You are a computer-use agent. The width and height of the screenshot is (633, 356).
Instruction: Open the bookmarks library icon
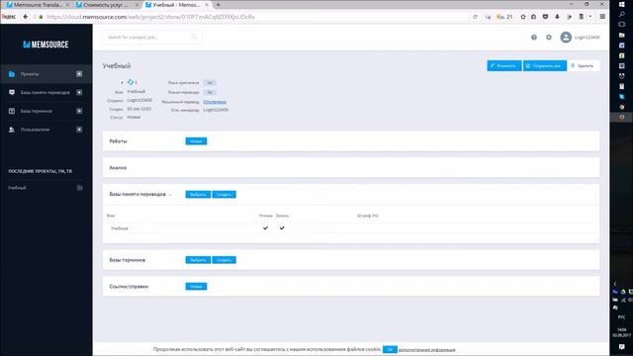534,17
